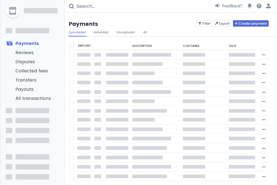
Task: Check the checkbox on the last payment row
Action: 71,176
